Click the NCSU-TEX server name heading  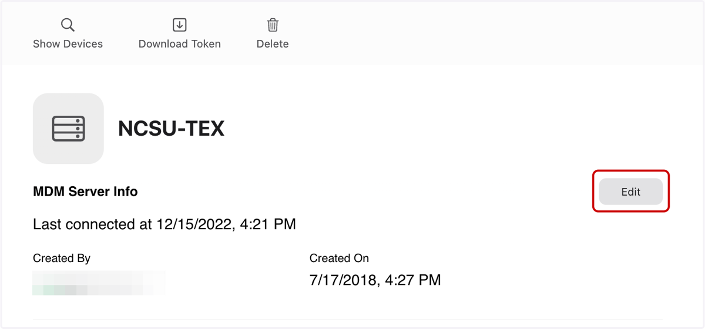point(171,129)
